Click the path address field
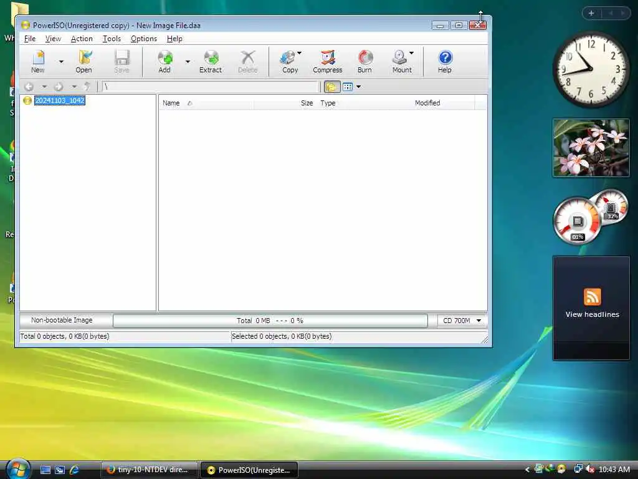 (x=210, y=87)
